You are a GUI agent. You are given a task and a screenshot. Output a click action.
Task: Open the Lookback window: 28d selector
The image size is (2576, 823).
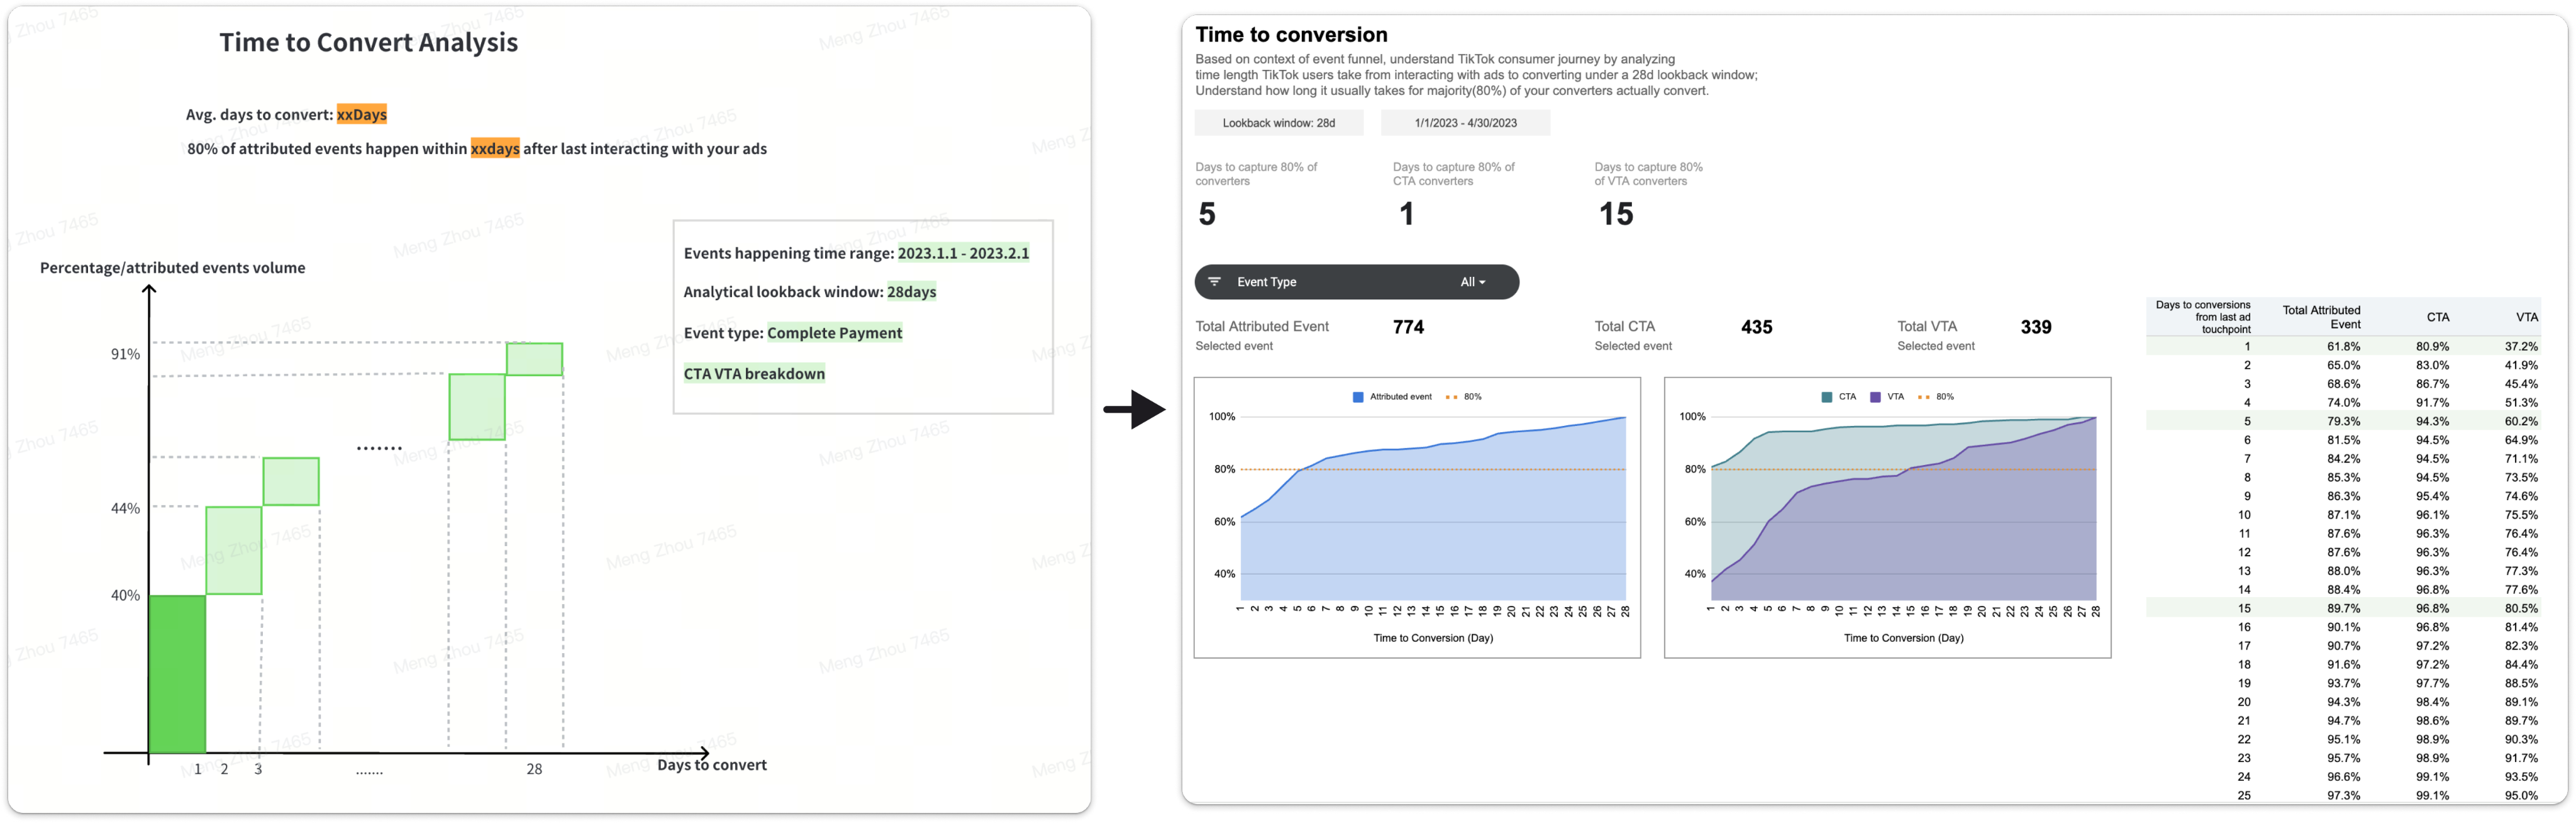(x=1278, y=123)
